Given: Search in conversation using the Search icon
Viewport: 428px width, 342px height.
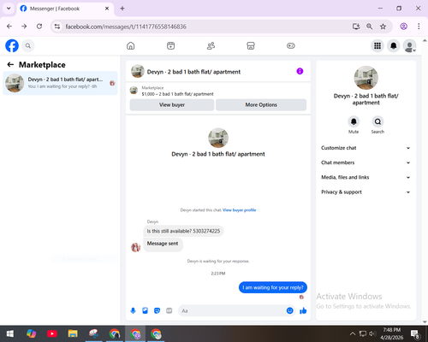Looking at the screenshot, I should (377, 121).
